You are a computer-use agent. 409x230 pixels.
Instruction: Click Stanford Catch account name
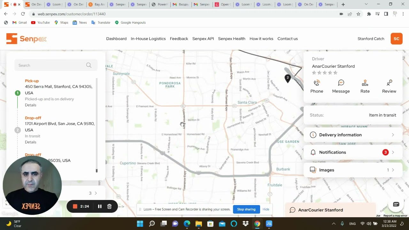coord(371,39)
